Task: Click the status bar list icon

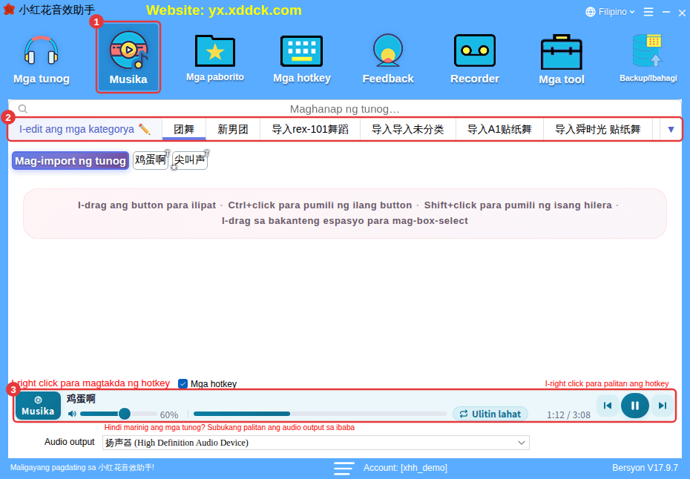Action: pyautogui.click(x=344, y=468)
